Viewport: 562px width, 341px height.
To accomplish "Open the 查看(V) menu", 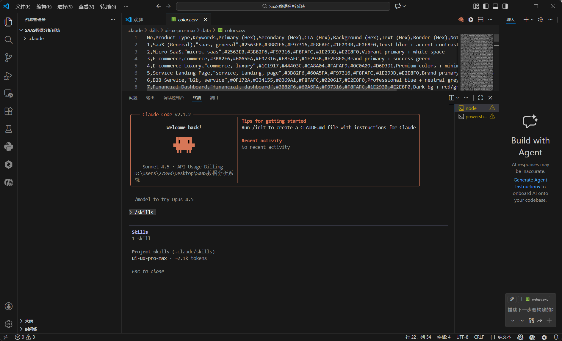I will 86,7.
